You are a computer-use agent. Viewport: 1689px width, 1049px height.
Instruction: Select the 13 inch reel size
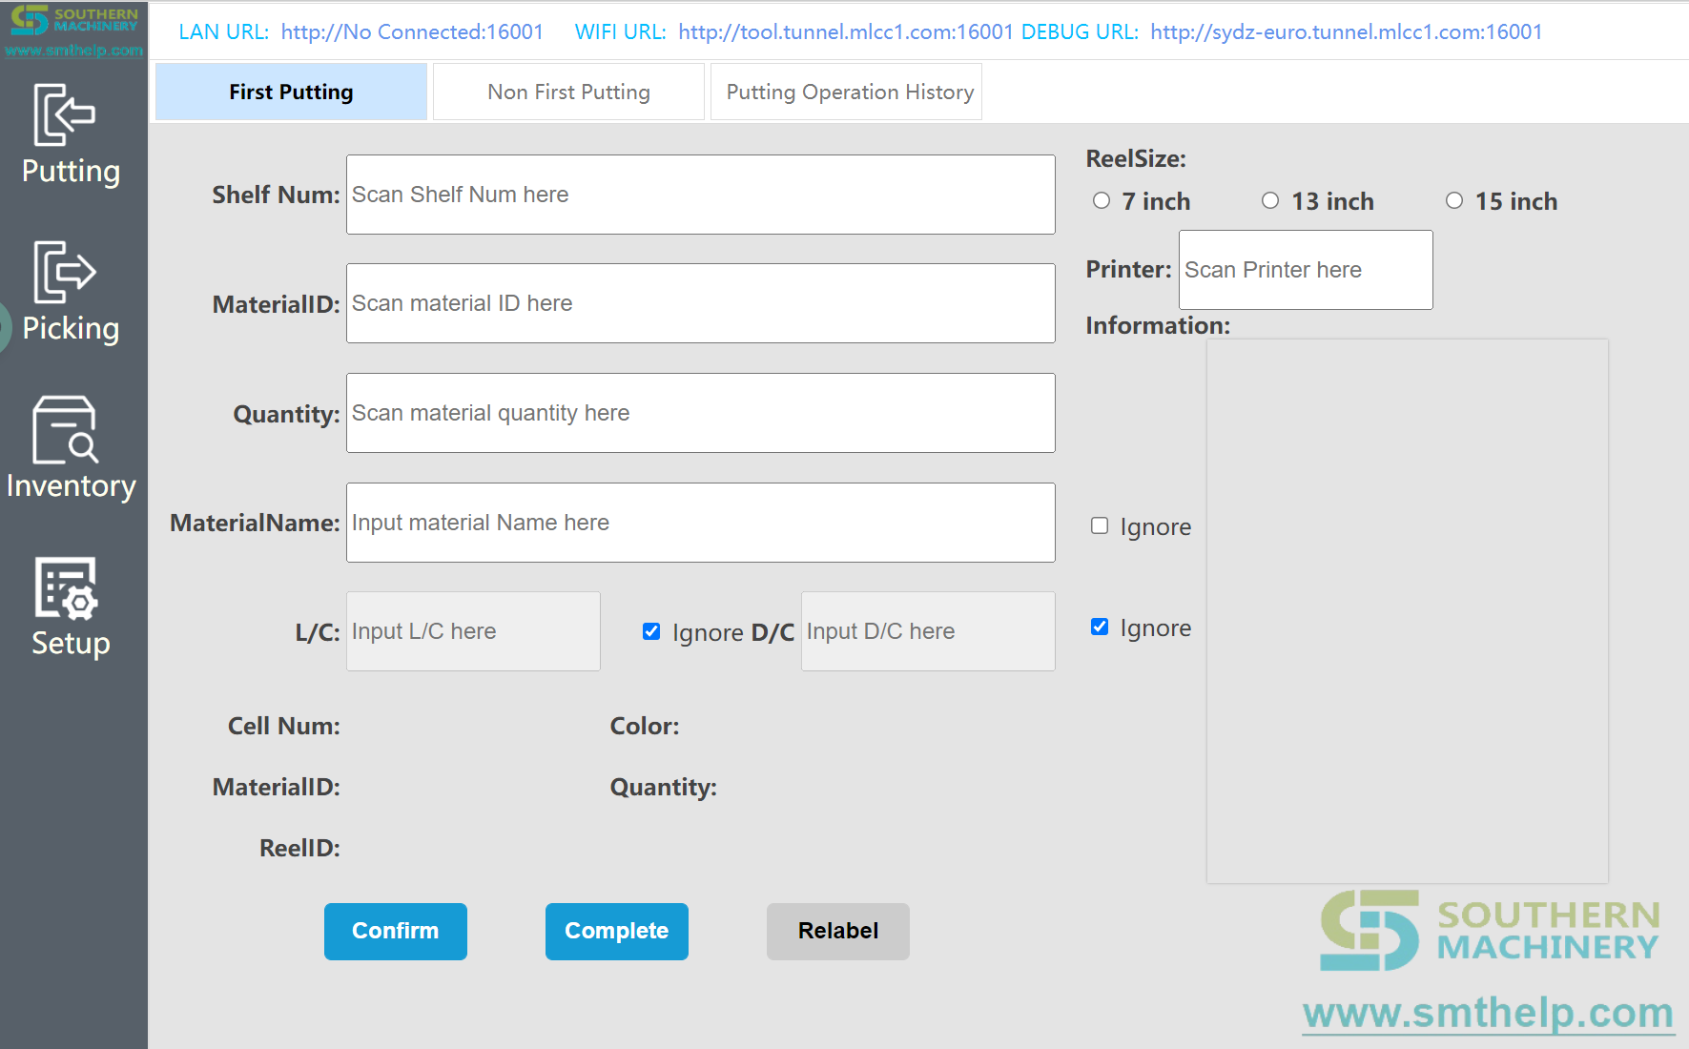[x=1270, y=201]
